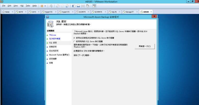Select the install new SQL Server instance option
199x105 pixels.
click(74, 38)
